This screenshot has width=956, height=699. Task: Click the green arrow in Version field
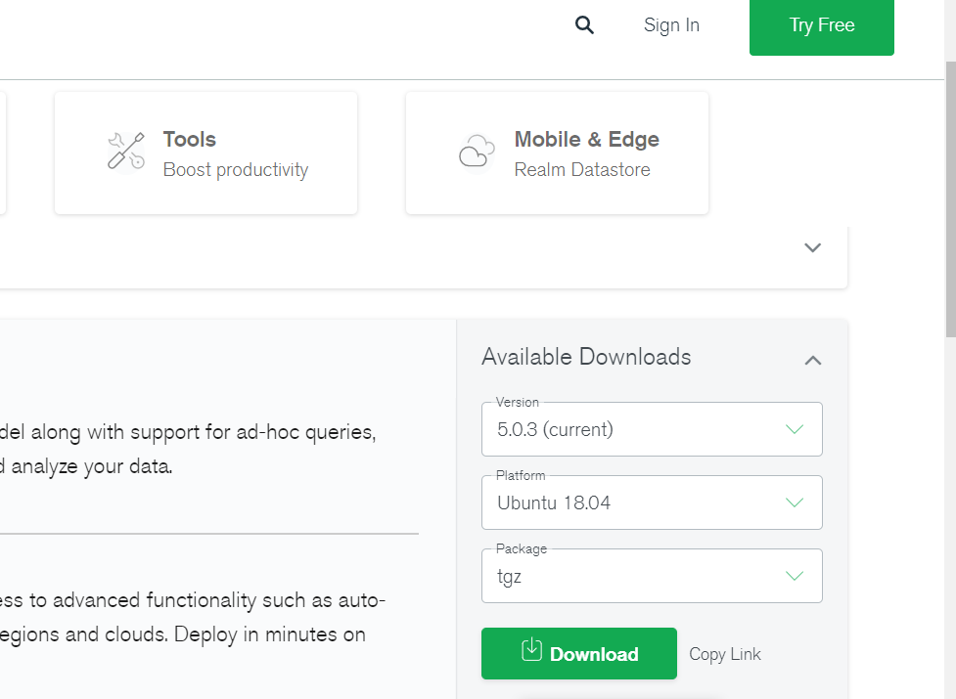(795, 429)
